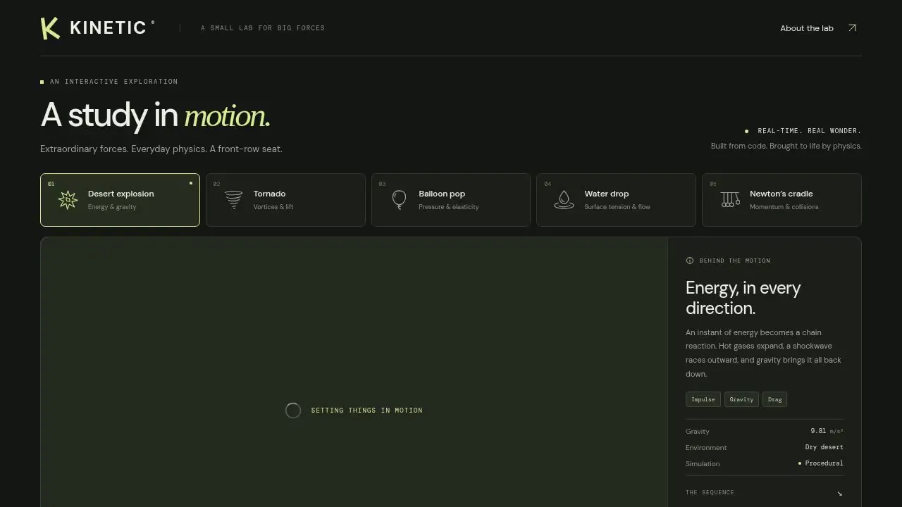Click the "BEHIND THE MOTION" label
The height and width of the screenshot is (507, 902).
coord(735,261)
